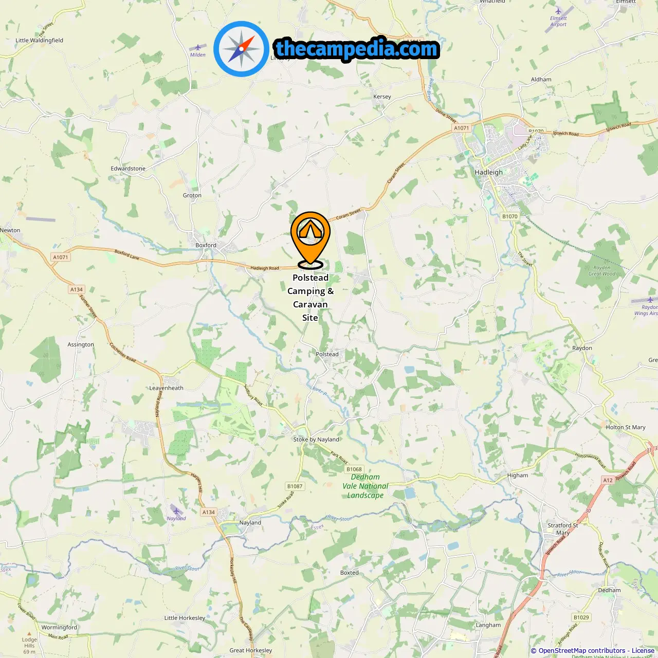This screenshot has width=658, height=658.
Task: Click the B1087 road shield
Action: [x=295, y=486]
